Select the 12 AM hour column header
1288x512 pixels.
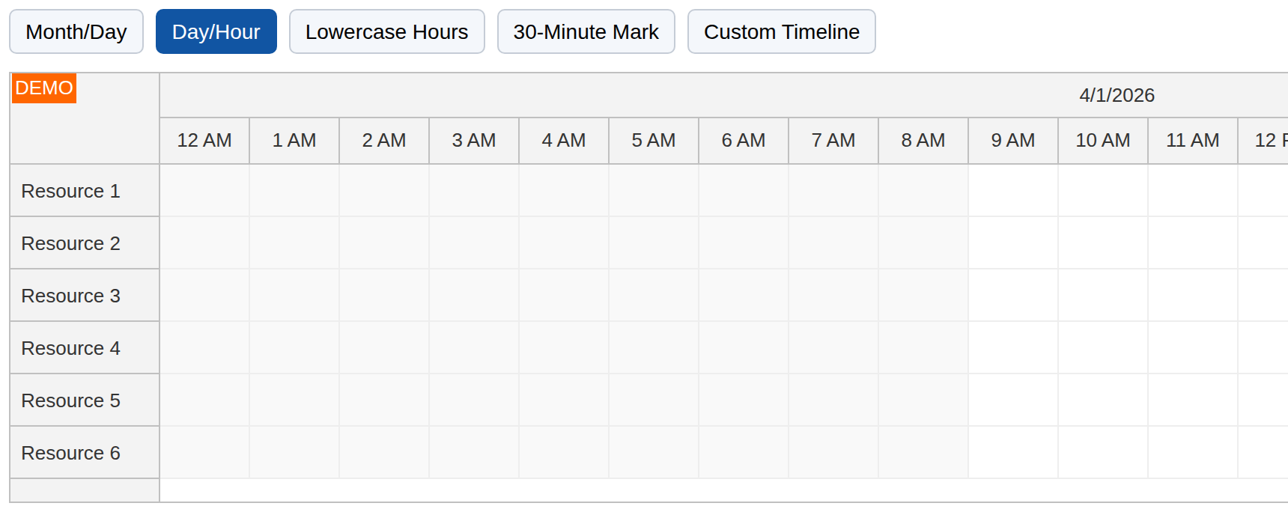click(204, 141)
